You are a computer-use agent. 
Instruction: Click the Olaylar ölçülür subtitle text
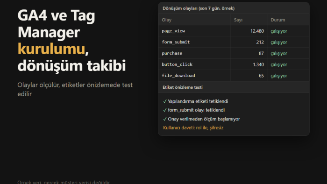tap(75, 89)
